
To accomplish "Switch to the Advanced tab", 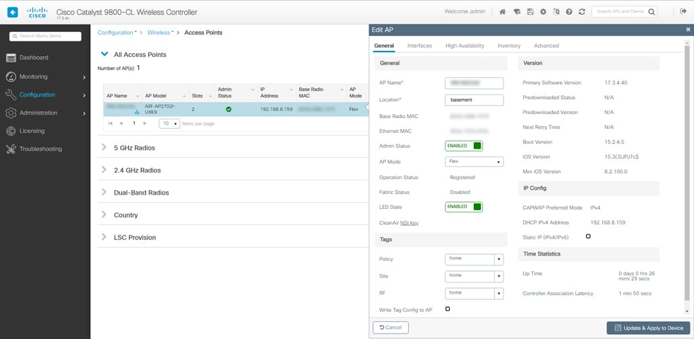I will coord(546,45).
